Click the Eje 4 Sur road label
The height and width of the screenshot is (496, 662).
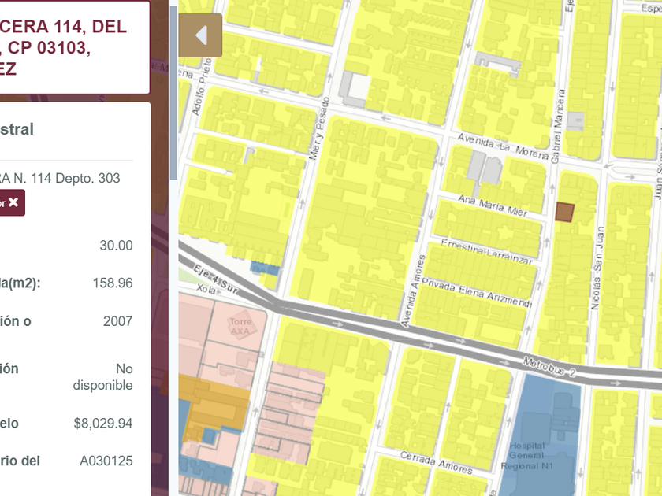coord(215,279)
